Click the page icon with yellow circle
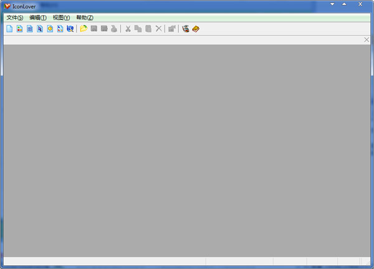Screen dimensions: 374x269 coord(50,29)
